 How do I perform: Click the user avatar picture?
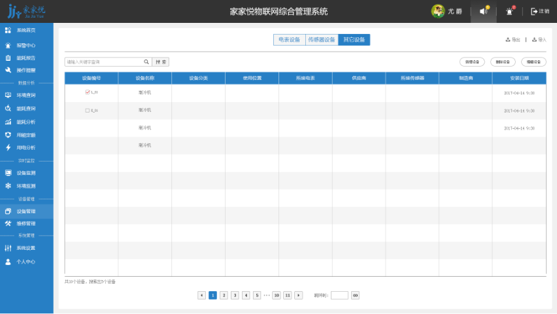point(437,11)
